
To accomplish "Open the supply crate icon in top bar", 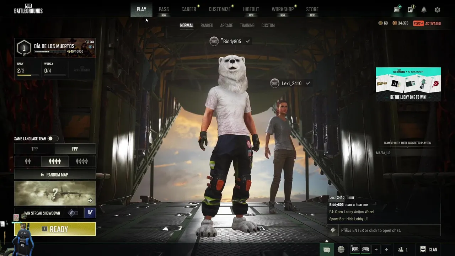I will point(397,10).
